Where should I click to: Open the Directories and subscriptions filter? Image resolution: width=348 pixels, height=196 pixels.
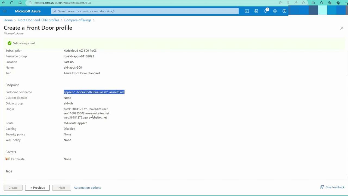[x=256, y=11]
